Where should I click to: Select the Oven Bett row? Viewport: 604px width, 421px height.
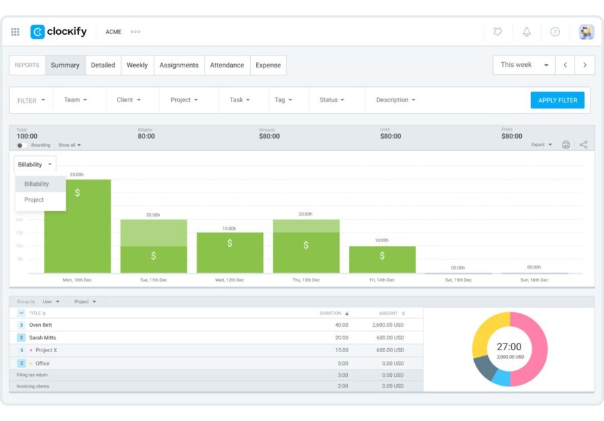tap(41, 325)
